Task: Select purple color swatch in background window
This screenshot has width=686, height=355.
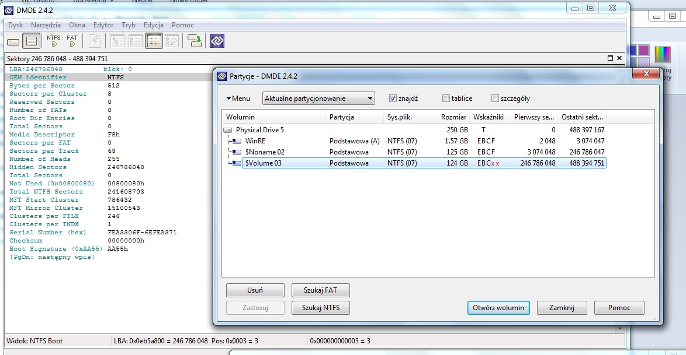Action: pos(643,50)
